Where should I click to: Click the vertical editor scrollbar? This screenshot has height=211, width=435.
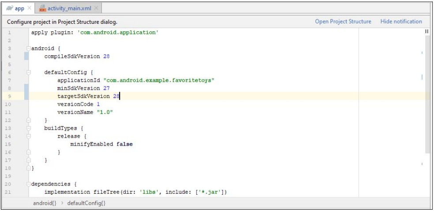point(427,94)
